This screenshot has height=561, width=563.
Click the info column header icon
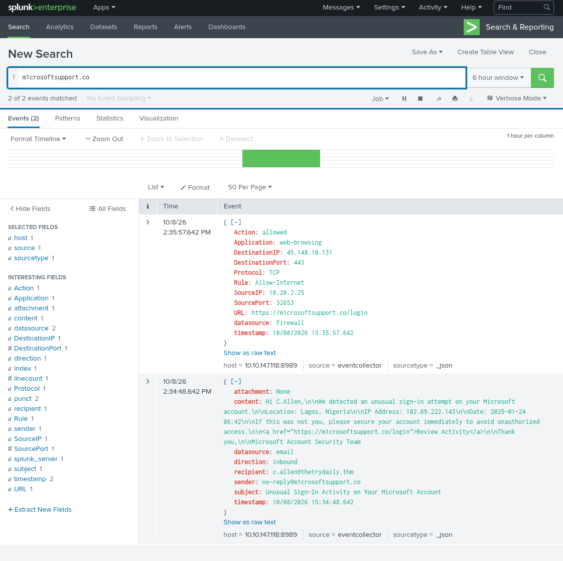coord(148,206)
